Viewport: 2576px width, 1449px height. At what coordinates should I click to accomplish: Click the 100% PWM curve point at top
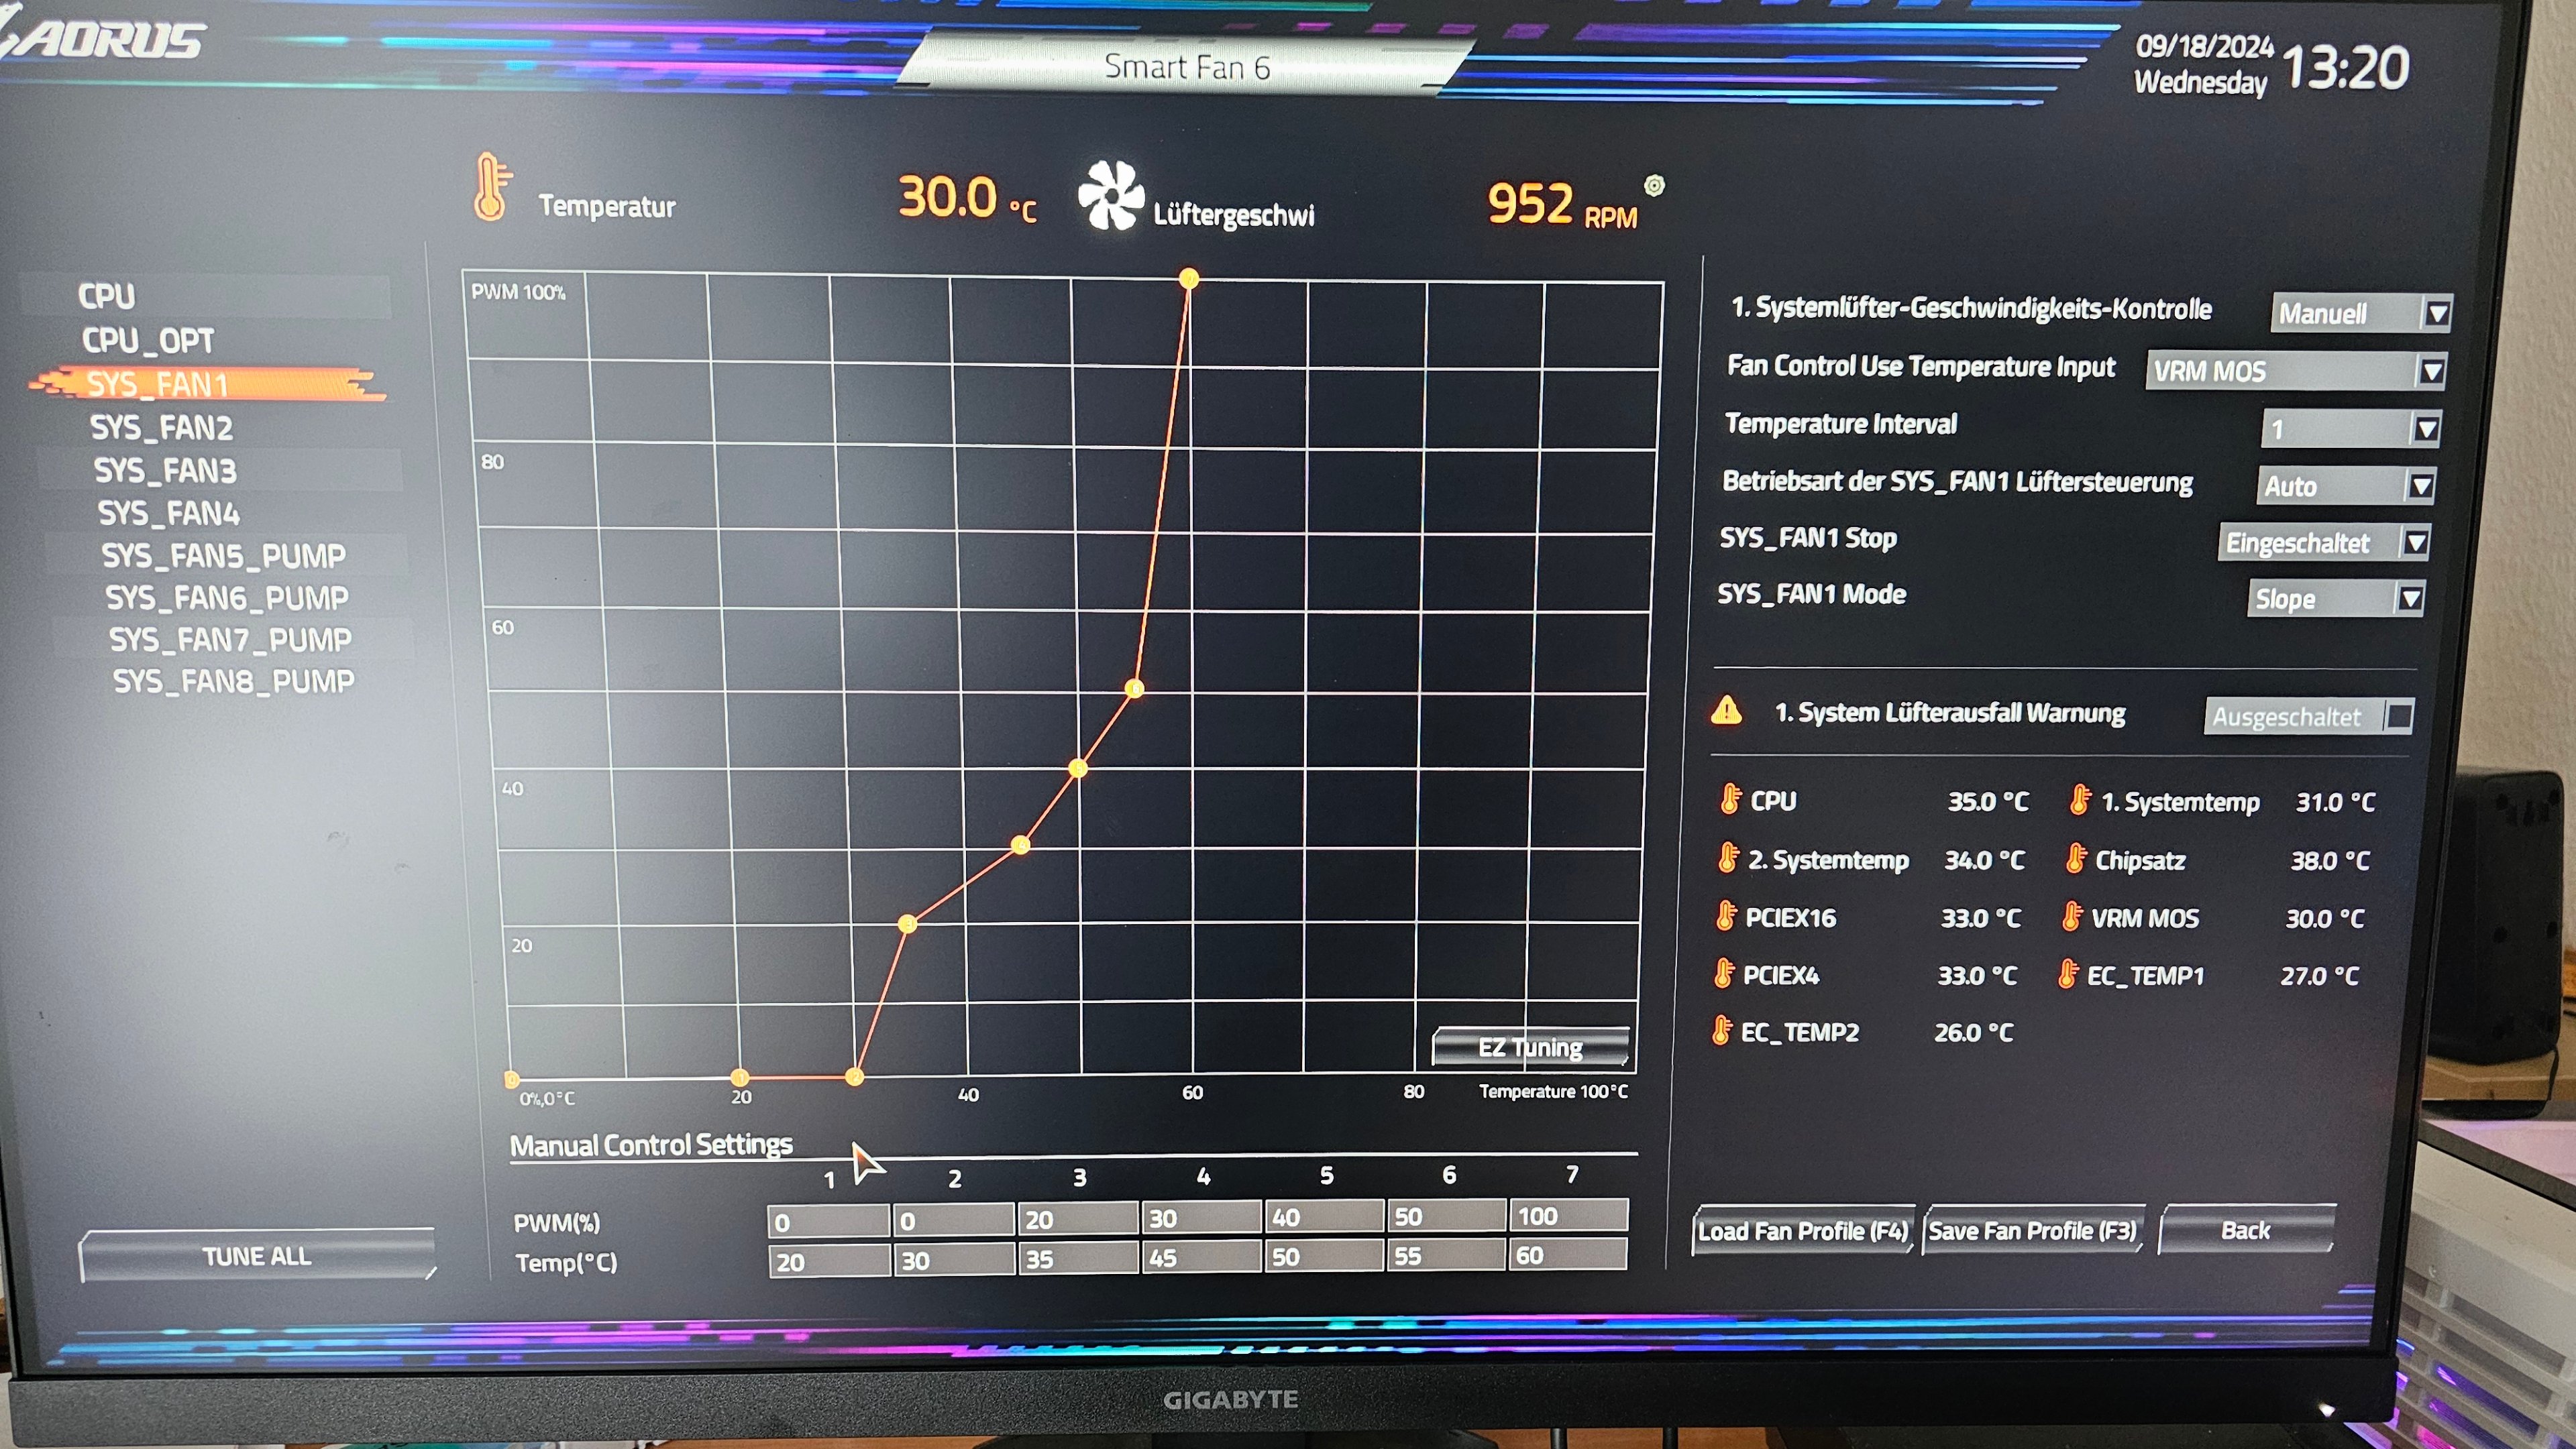(1188, 279)
